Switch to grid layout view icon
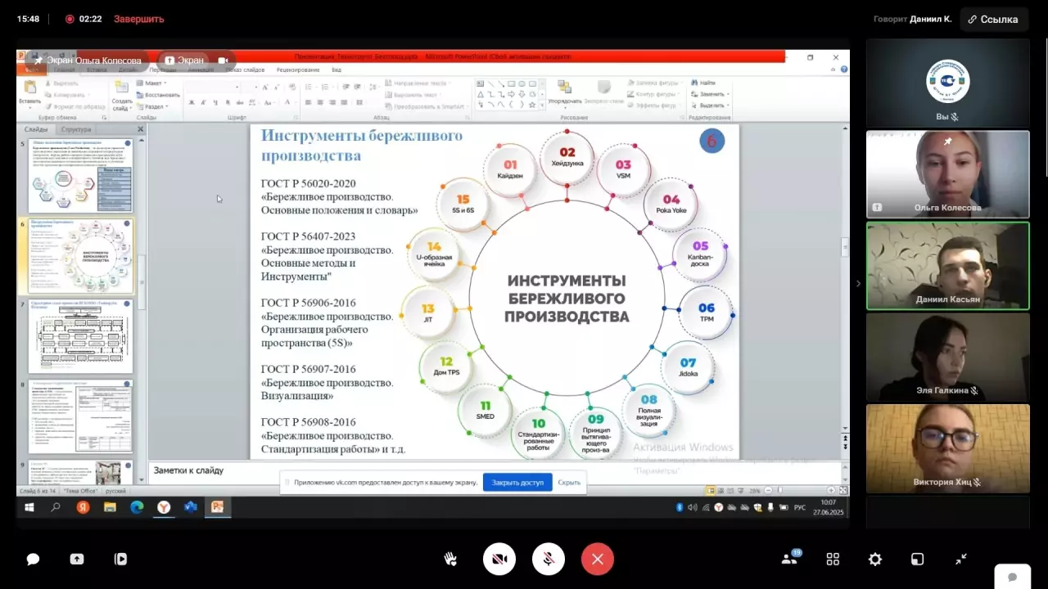 [833, 560]
